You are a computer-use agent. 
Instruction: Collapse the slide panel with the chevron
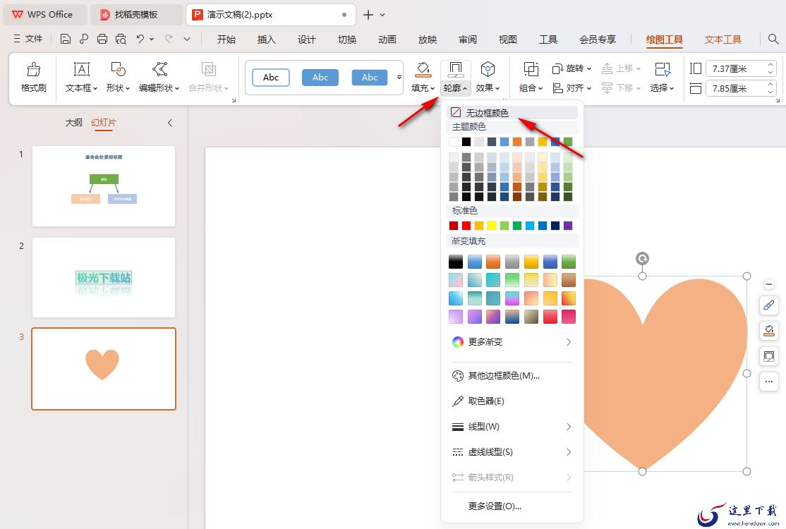pos(170,123)
